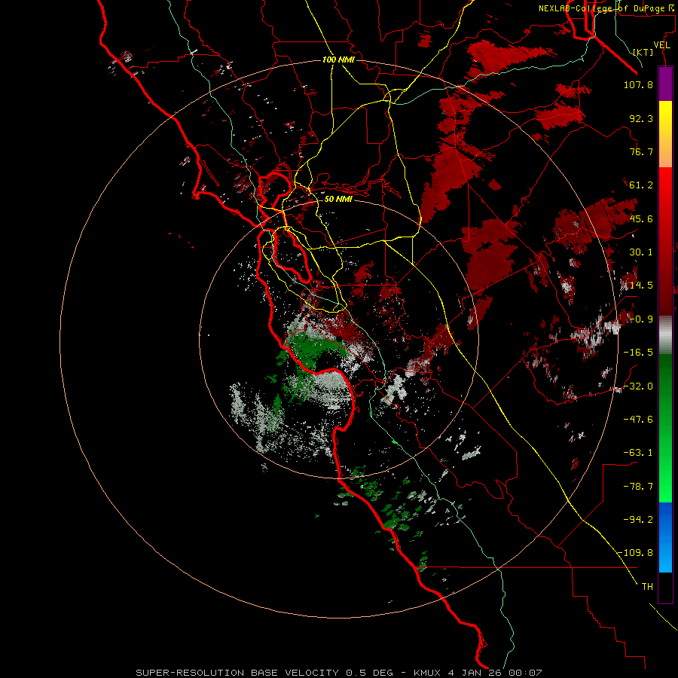Click the VEL legend title

point(661,45)
